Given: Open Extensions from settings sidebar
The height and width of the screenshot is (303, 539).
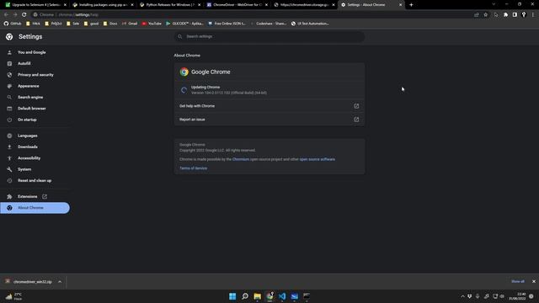Looking at the screenshot, I should pyautogui.click(x=28, y=196).
